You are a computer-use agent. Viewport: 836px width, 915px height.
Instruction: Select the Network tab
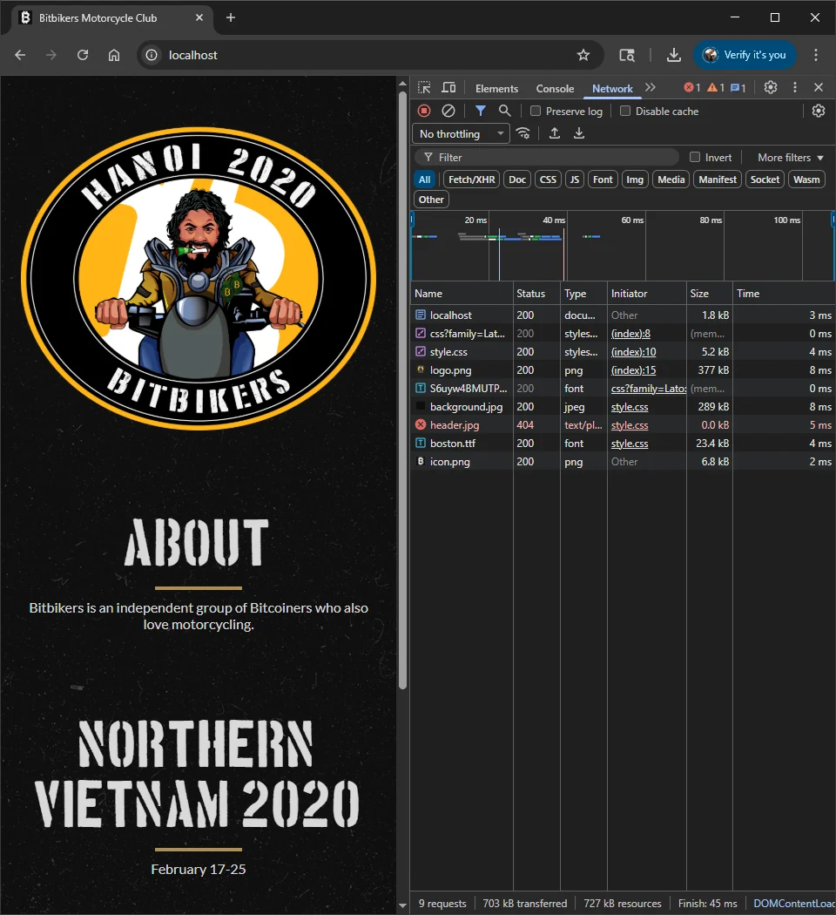tap(612, 88)
